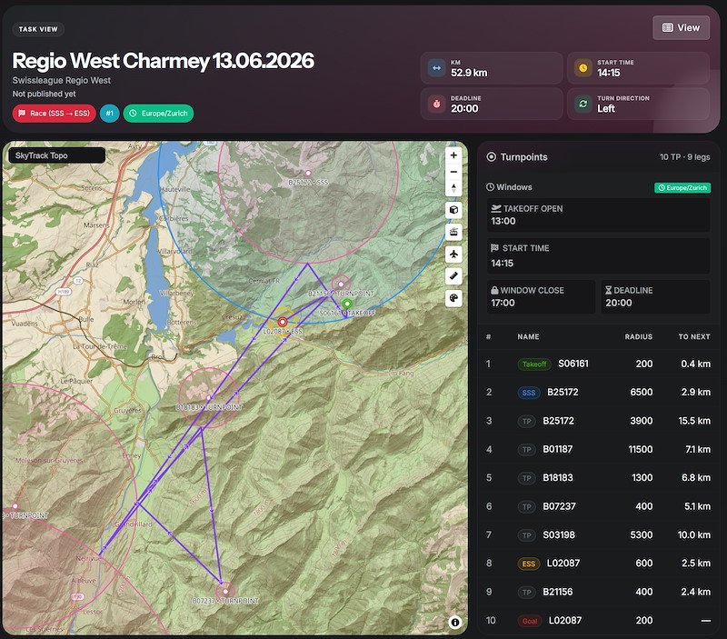Open the View button
Image resolution: width=727 pixels, height=639 pixels.
[x=681, y=28]
